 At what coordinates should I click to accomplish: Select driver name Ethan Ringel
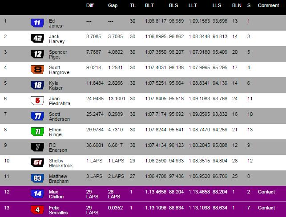point(56,132)
